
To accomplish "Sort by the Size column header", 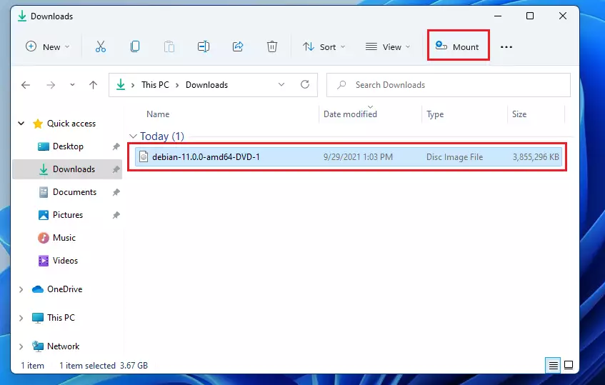I will click(519, 114).
